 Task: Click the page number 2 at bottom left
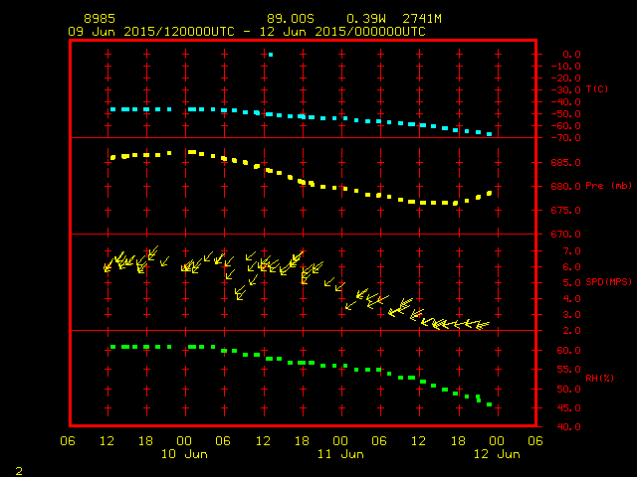point(19,471)
